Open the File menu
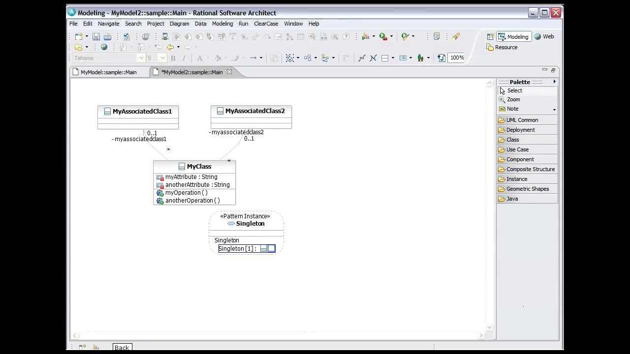The width and height of the screenshot is (630, 354). tap(73, 24)
